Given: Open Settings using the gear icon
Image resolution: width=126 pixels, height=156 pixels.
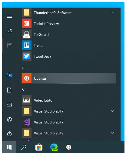Looking at the screenshot, I should coord(9,119).
